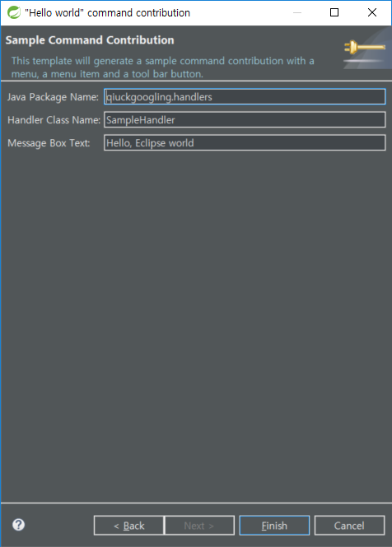Edit the Handler Class Name field

245,119
